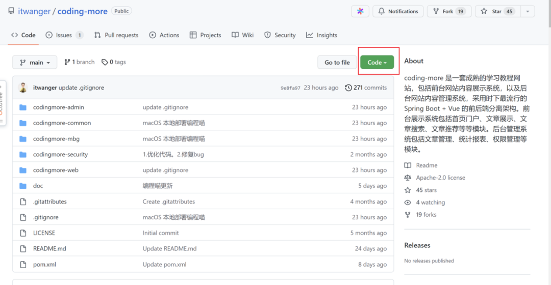Image resolution: width=551 pixels, height=285 pixels.
Task: Open the Pull requests tab
Action: pos(116,35)
